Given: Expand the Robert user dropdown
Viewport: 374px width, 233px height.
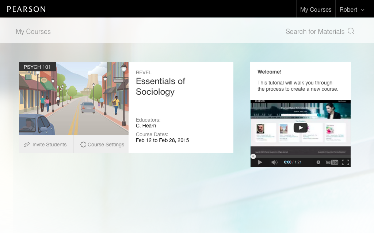Looking at the screenshot, I should coord(352,9).
